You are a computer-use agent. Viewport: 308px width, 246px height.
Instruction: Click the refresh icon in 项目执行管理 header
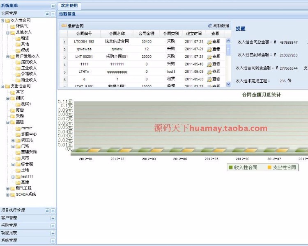point(47,211)
